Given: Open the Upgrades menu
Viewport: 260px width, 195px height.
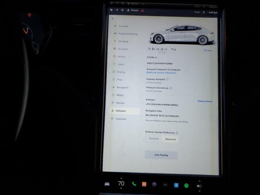Looking at the screenshot, I should coord(119,119).
